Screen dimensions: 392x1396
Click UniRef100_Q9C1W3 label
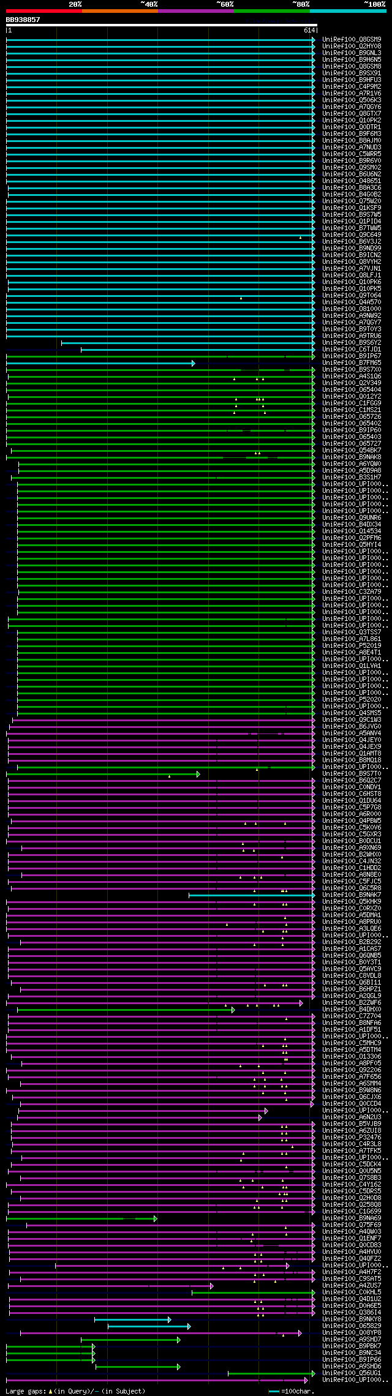click(x=352, y=720)
